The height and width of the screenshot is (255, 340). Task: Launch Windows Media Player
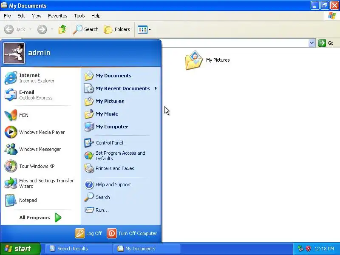pos(40,132)
